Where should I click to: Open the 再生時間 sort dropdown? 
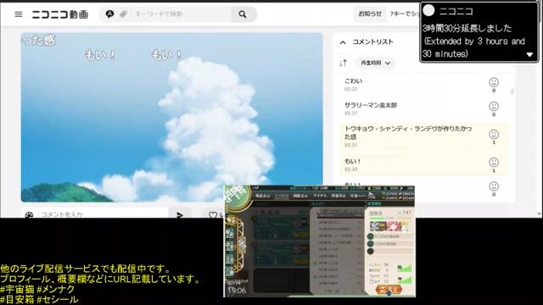[x=375, y=63]
